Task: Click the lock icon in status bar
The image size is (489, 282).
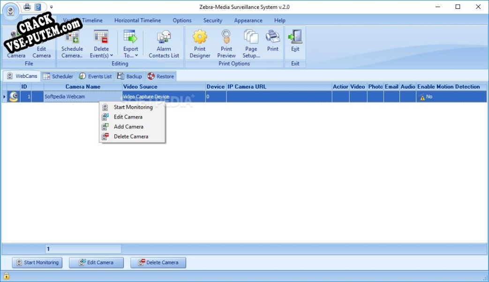Action: (x=6, y=276)
